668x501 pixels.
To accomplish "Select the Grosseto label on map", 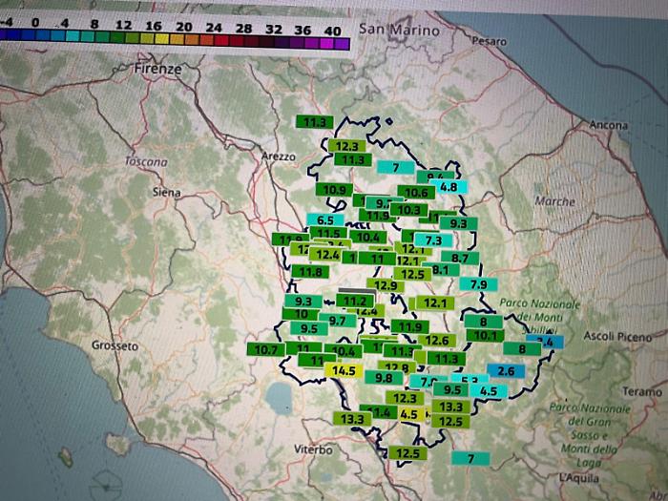I will coord(115,344).
